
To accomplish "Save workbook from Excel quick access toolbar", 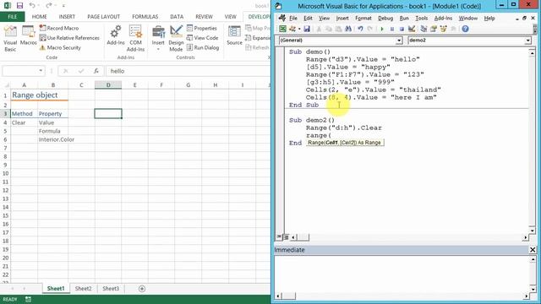I will tap(19, 6).
